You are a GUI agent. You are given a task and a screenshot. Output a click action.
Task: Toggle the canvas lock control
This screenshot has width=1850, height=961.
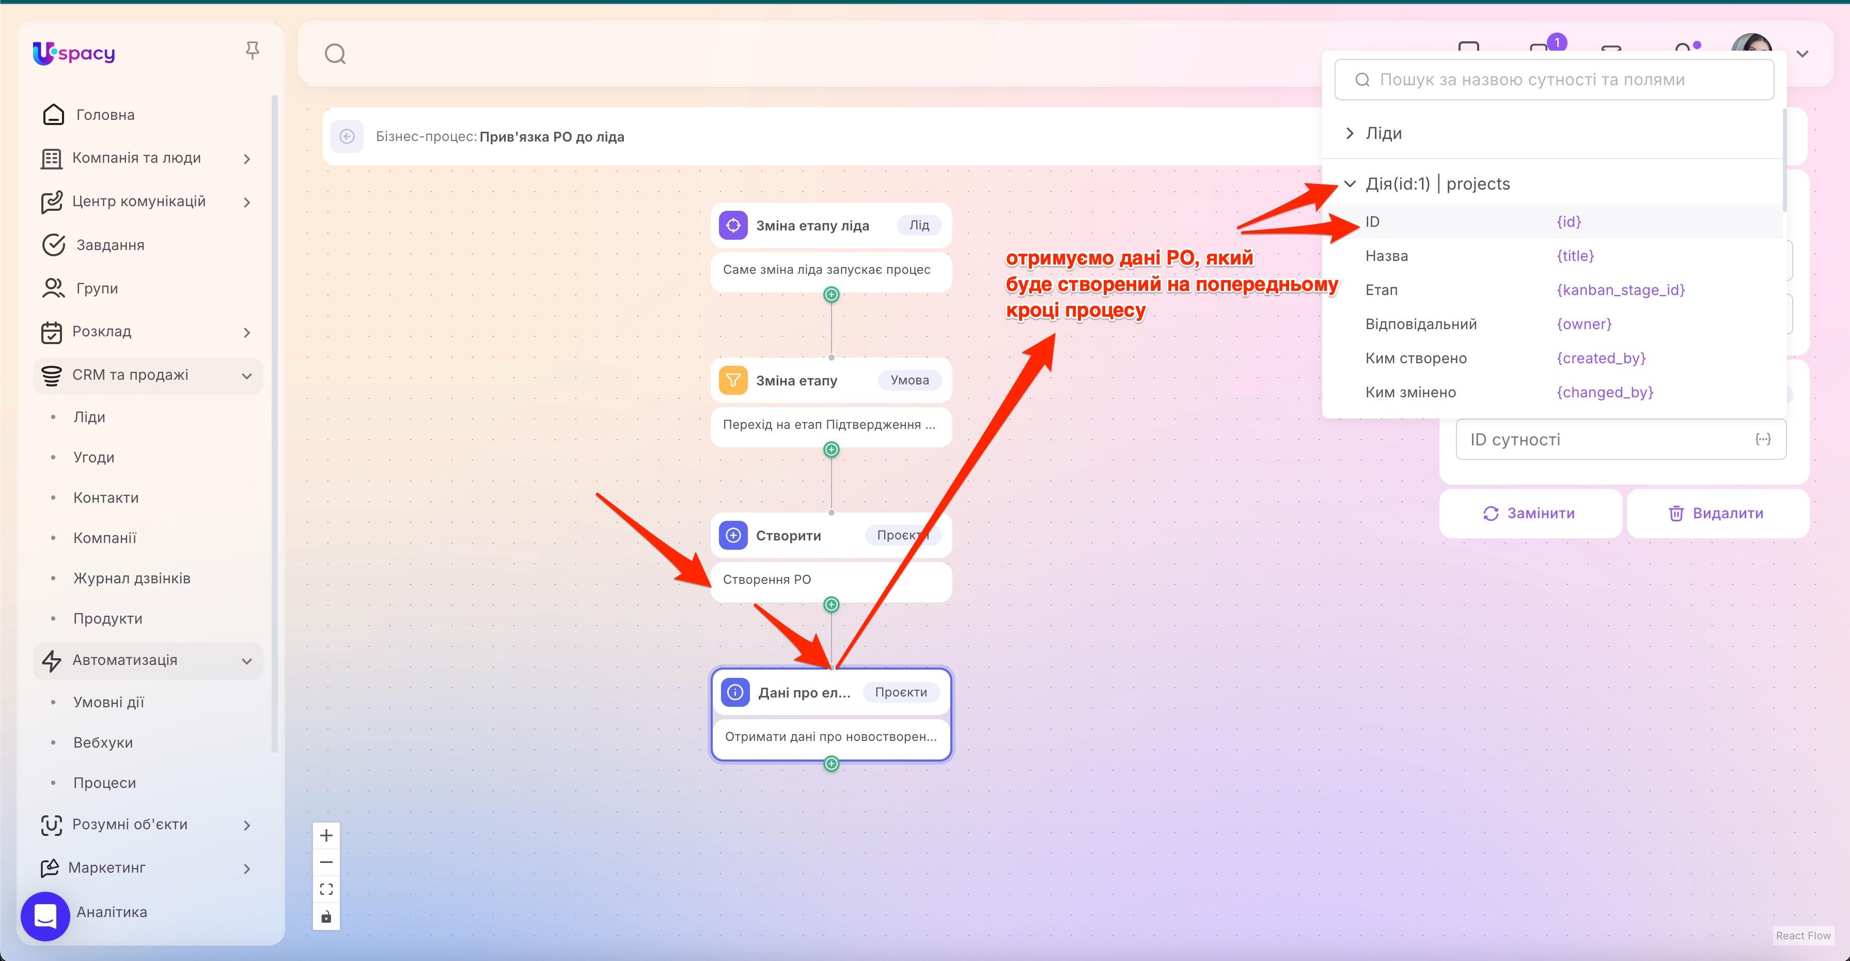[326, 916]
